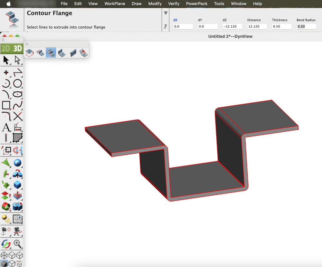
Task: Choose the blue Sphere primitive tool
Action: click(x=18, y=163)
